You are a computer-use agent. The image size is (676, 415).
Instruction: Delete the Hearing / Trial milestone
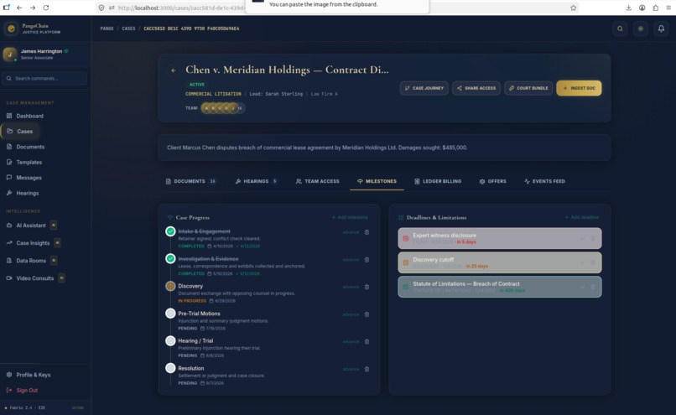pos(367,342)
